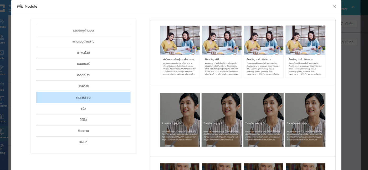
Task: Select the แบนเนอร์ module option
Action: [83, 64]
